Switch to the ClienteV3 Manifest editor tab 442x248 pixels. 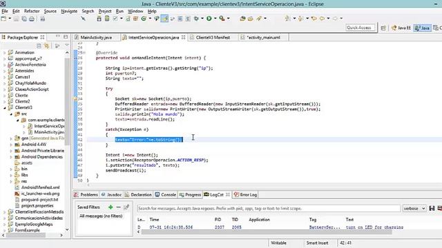click(213, 37)
